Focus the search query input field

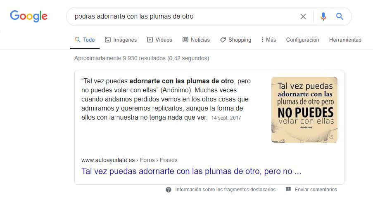[x=183, y=16]
